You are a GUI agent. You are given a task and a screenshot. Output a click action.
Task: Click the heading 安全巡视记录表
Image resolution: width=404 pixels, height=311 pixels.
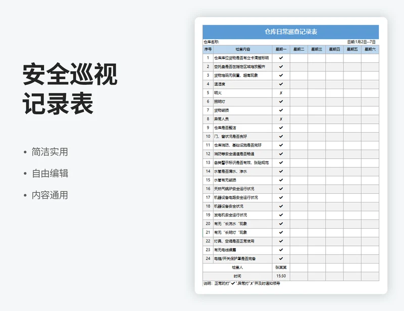pyautogui.click(x=70, y=89)
